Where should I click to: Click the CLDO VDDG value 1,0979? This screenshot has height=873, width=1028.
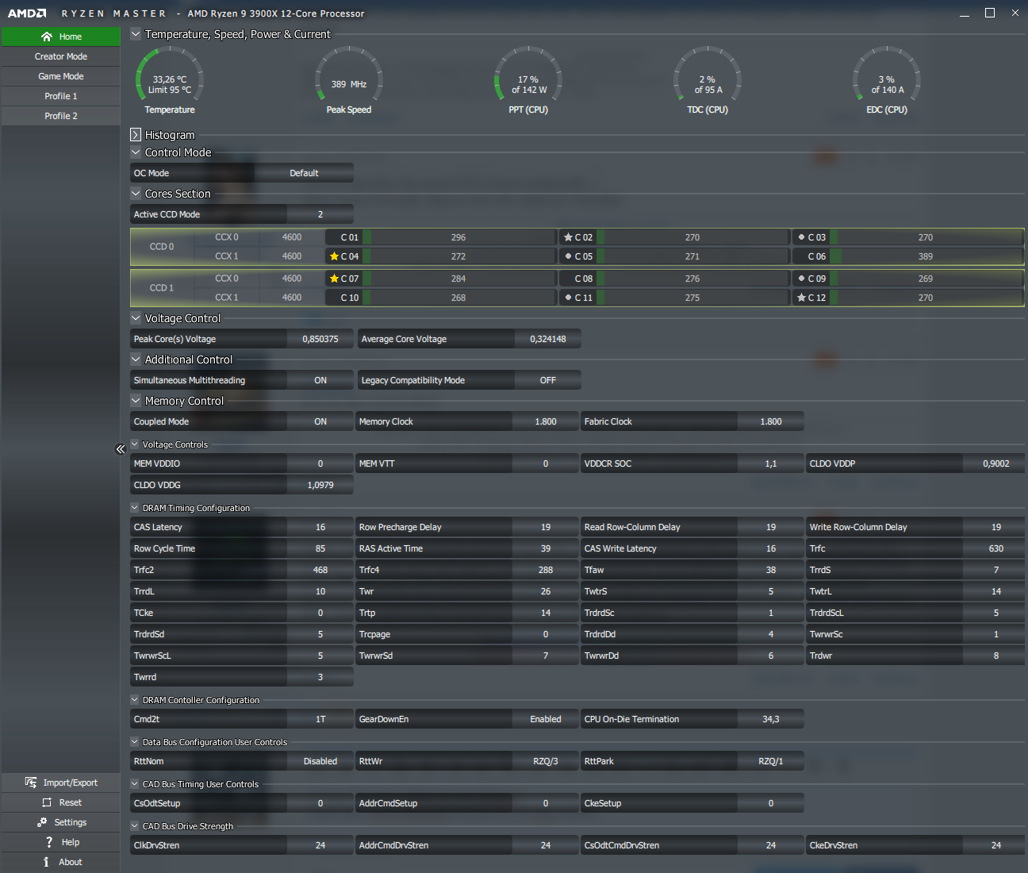pyautogui.click(x=320, y=485)
